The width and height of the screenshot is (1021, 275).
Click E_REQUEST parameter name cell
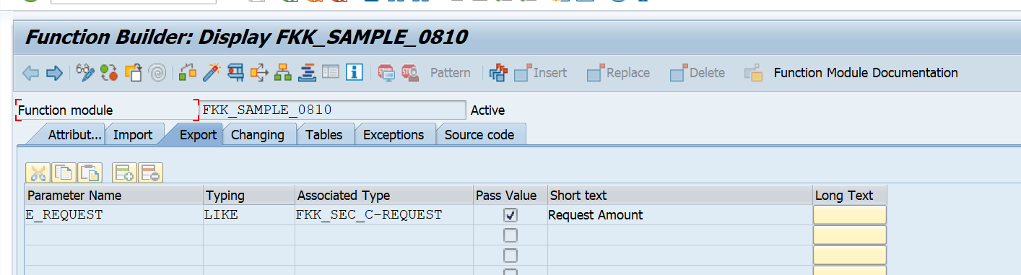coord(114,215)
